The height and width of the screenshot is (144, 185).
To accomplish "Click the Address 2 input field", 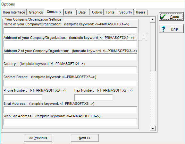I will [x=70, y=57].
